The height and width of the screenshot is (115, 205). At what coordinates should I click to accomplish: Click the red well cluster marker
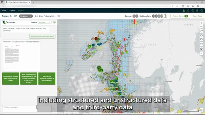pyautogui.click(x=96, y=38)
